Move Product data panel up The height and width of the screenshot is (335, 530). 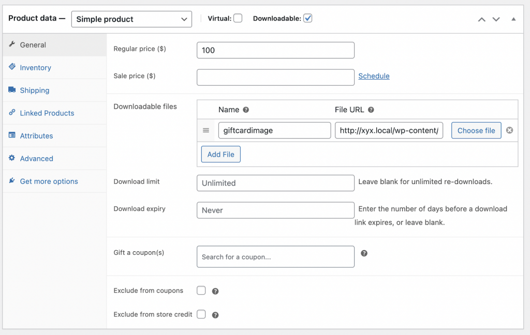482,19
